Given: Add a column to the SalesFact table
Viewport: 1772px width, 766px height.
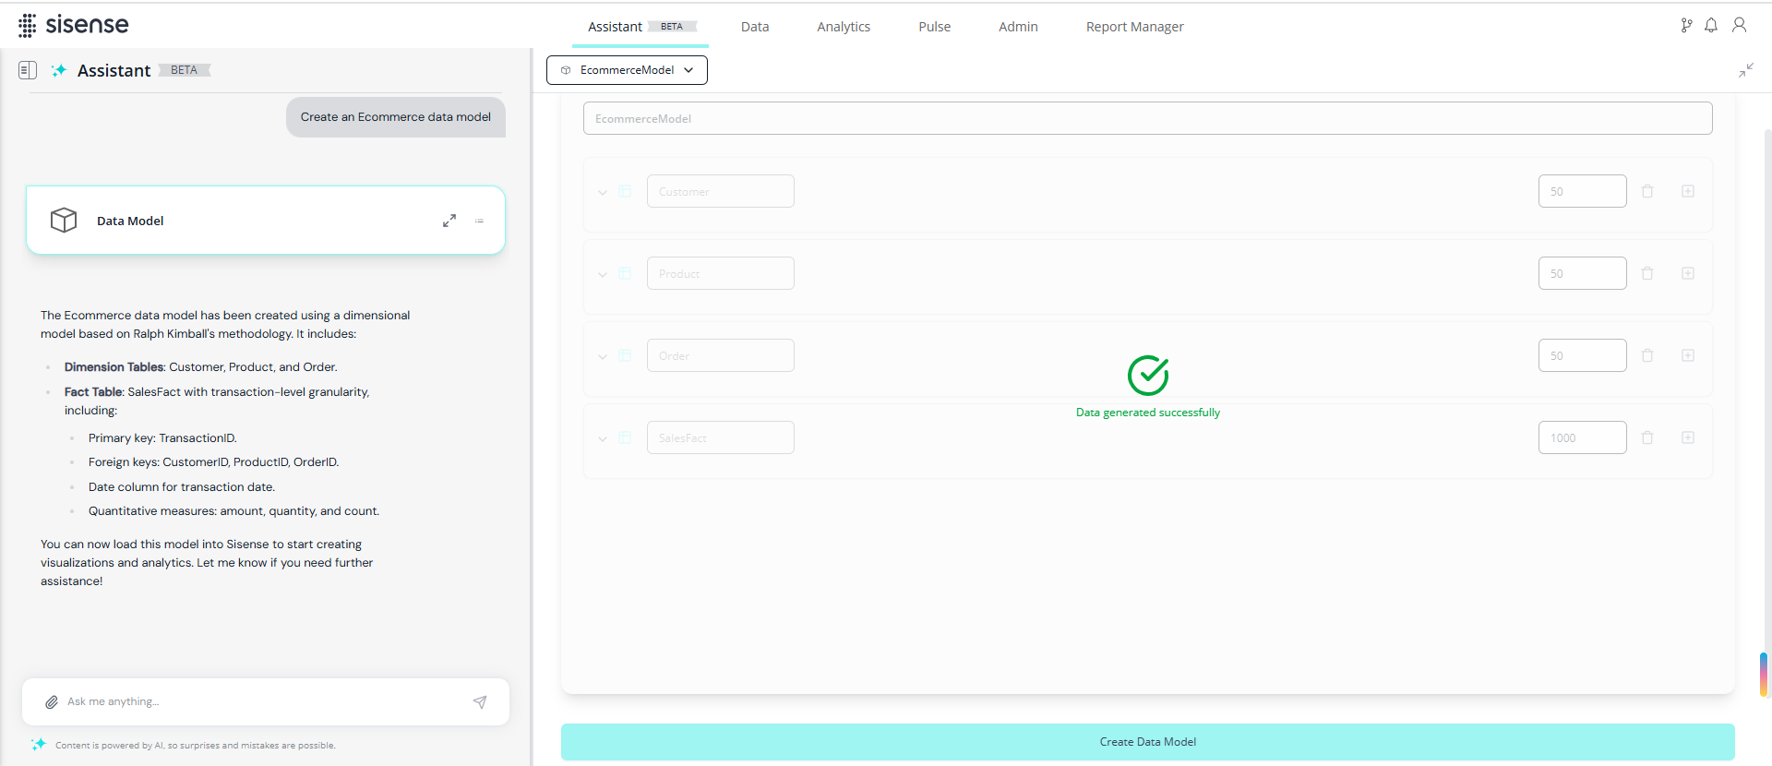Looking at the screenshot, I should coord(1687,437).
